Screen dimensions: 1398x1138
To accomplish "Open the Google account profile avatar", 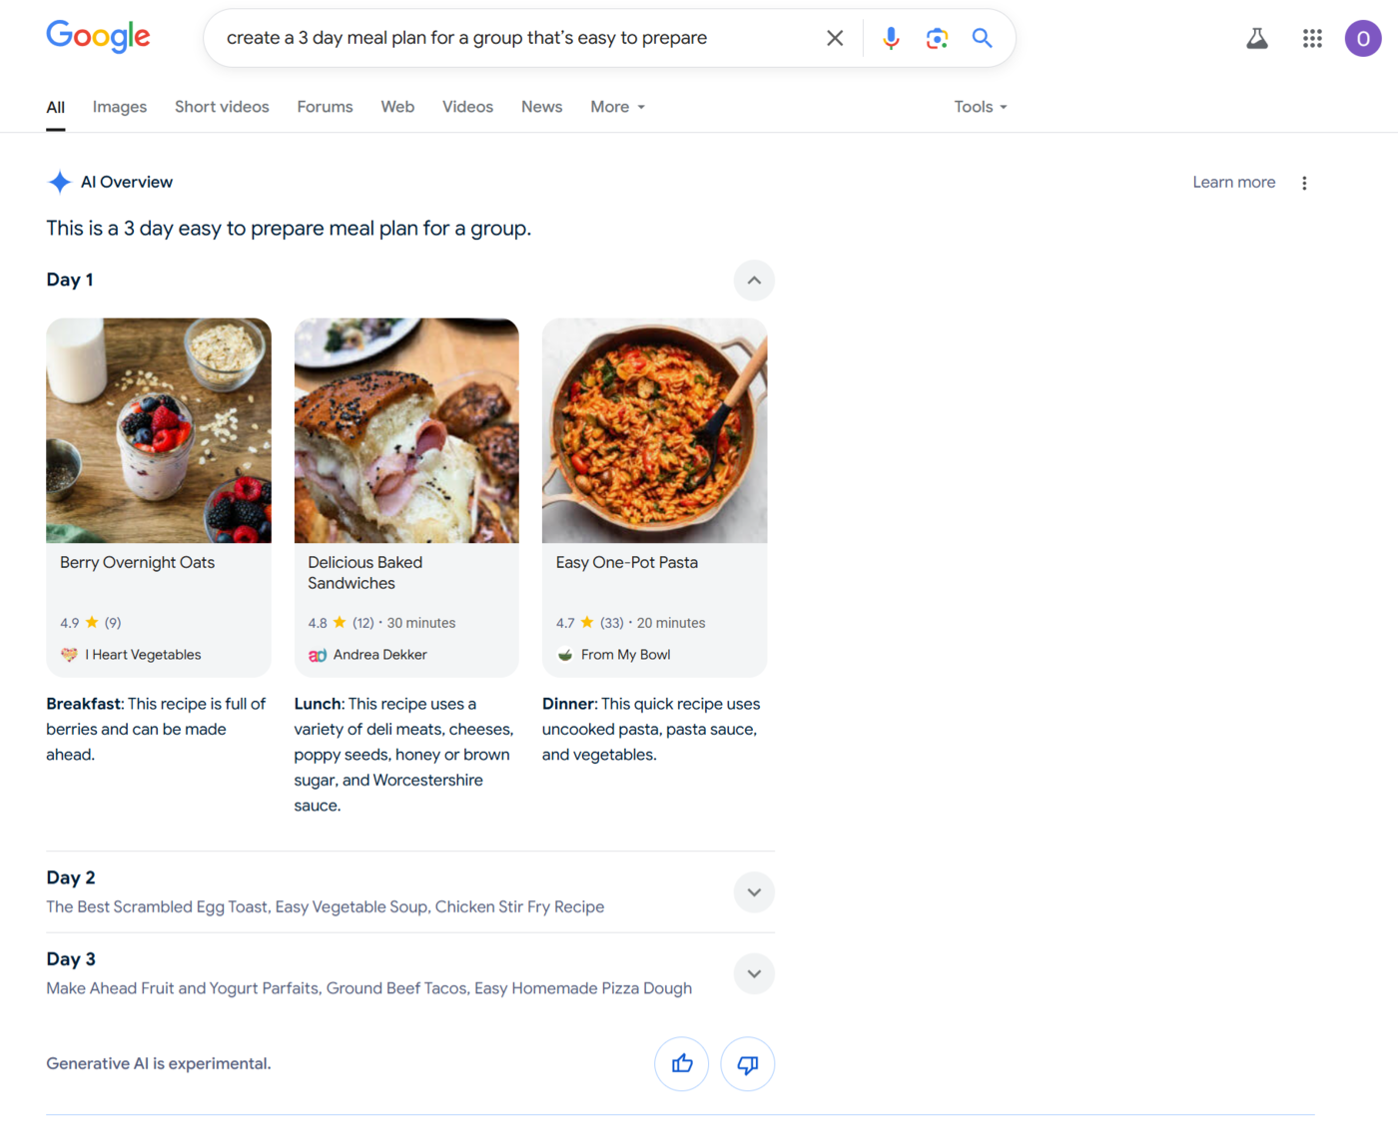I will tap(1363, 39).
